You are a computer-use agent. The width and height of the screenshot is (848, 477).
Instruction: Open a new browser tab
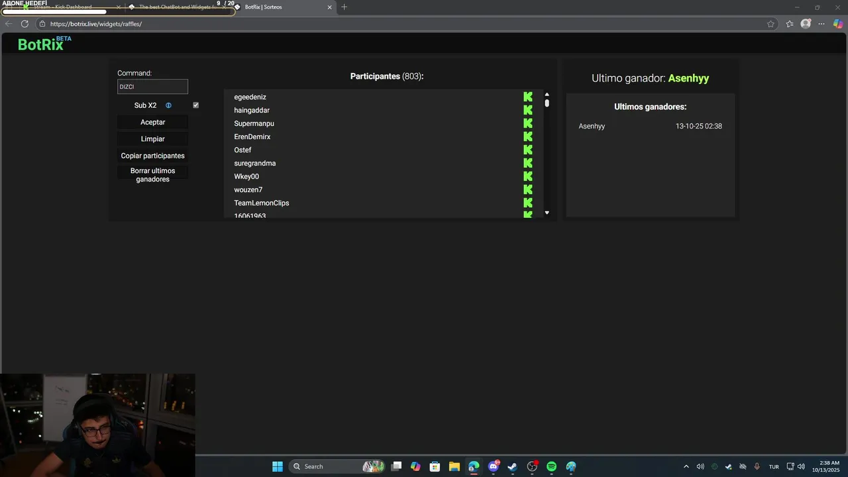pyautogui.click(x=344, y=7)
